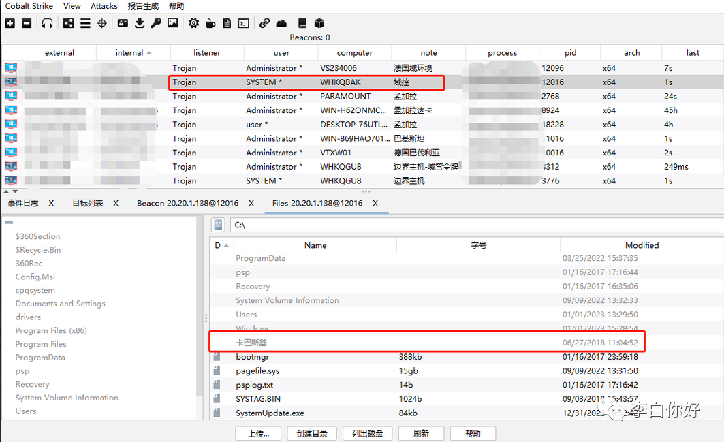Sort sessions by the last column header
The height and width of the screenshot is (442, 724).
[693, 52]
